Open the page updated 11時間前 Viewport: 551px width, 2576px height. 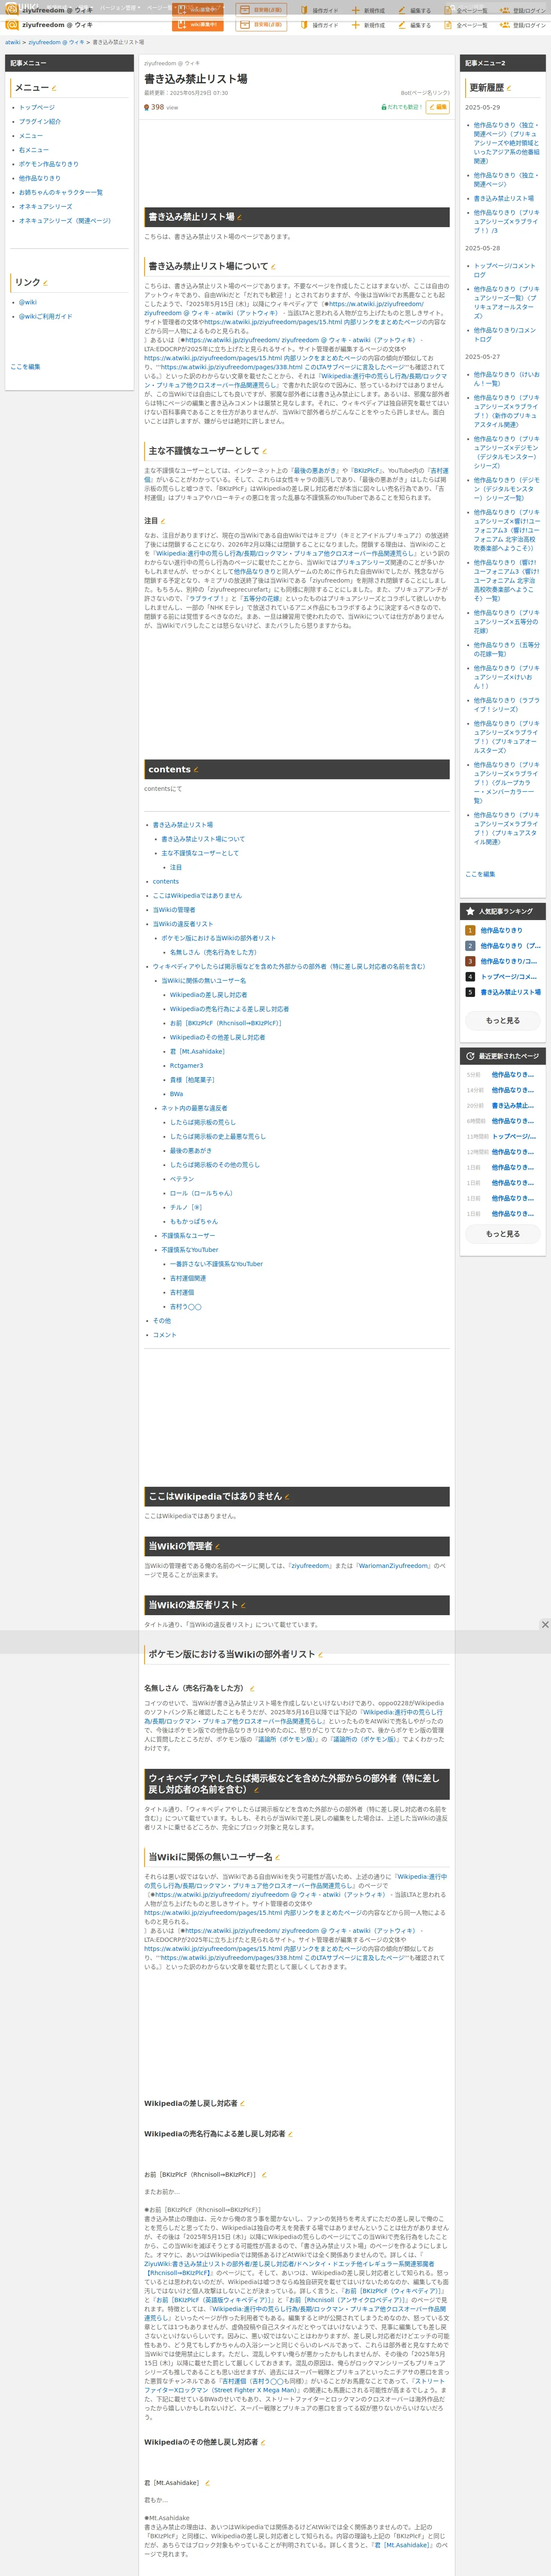click(x=514, y=1137)
